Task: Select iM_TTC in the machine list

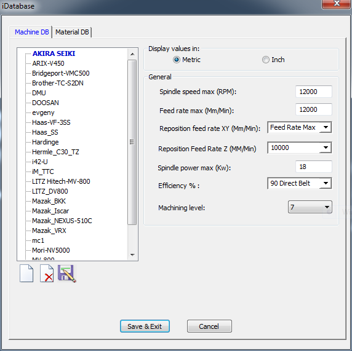Action: [43, 172]
